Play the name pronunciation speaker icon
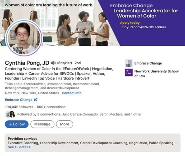Viewport: 185px width, 156px height. click(53, 63)
